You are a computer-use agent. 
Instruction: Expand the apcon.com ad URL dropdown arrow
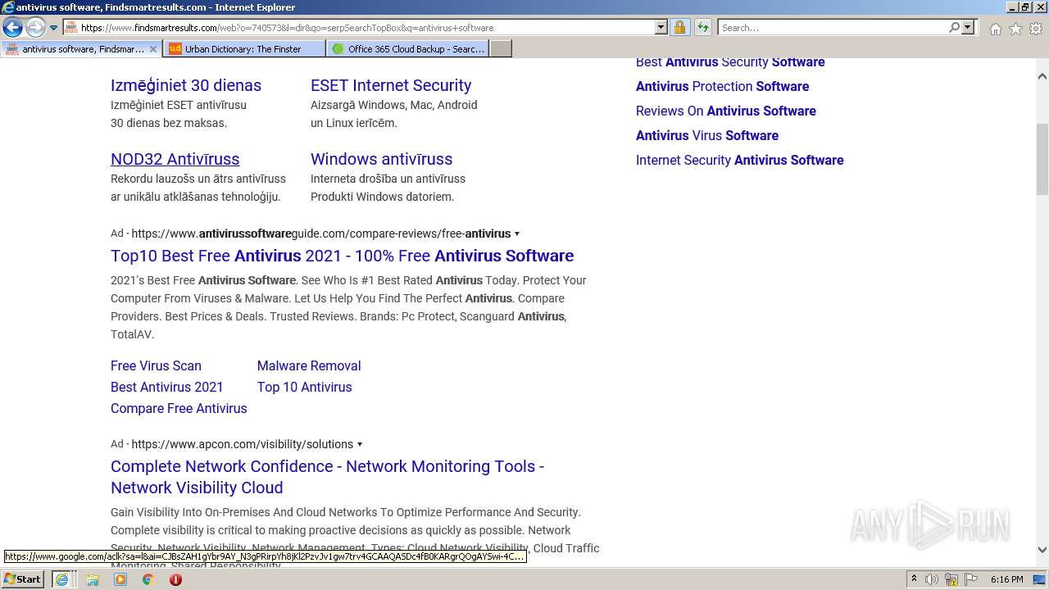pos(360,444)
